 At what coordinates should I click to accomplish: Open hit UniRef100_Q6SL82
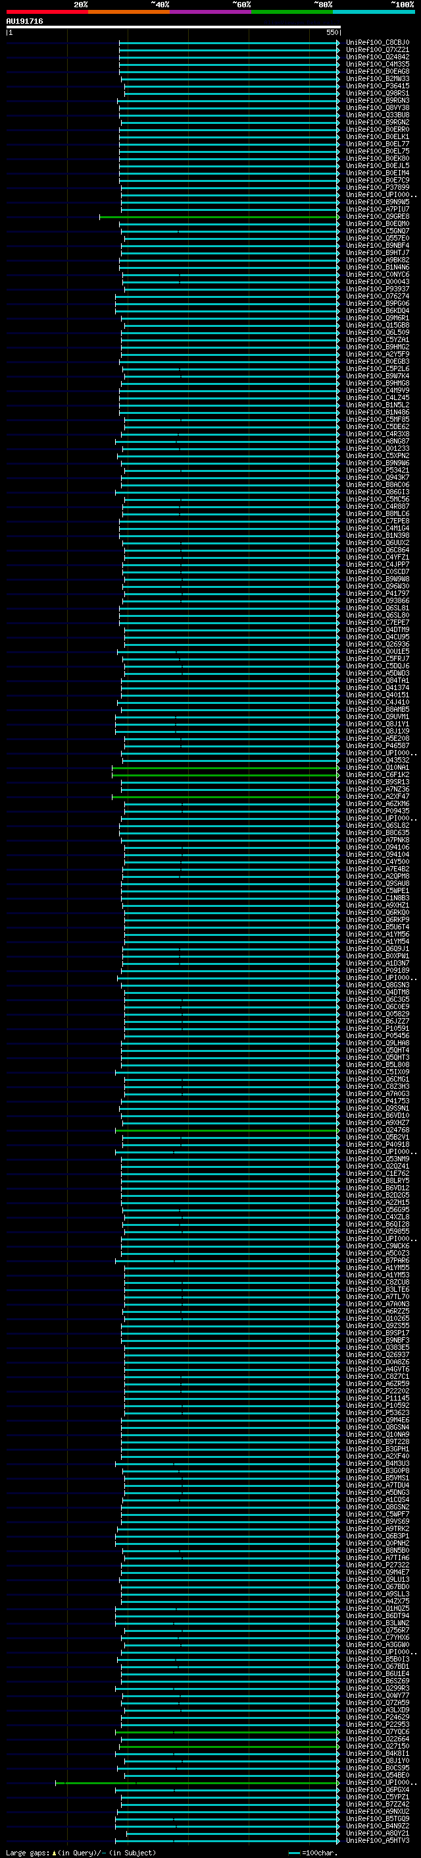click(x=377, y=825)
